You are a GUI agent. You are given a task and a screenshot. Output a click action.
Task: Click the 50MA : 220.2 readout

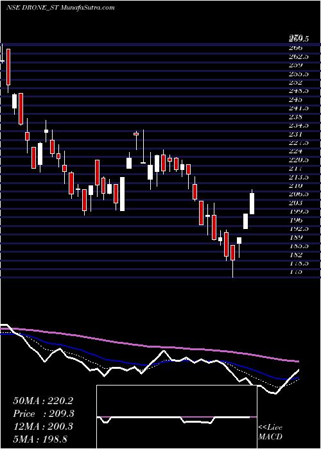43,401
